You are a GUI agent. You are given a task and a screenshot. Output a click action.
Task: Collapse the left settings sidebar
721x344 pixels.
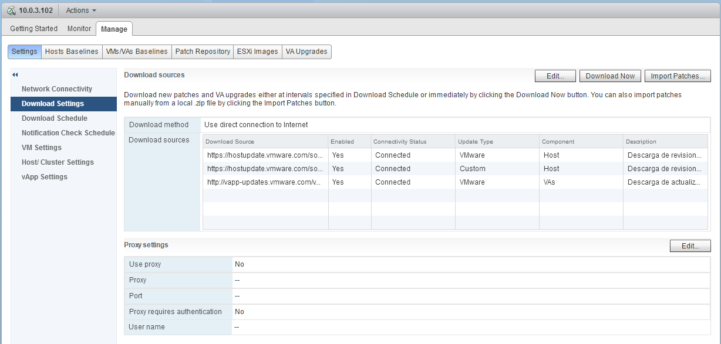coord(14,74)
